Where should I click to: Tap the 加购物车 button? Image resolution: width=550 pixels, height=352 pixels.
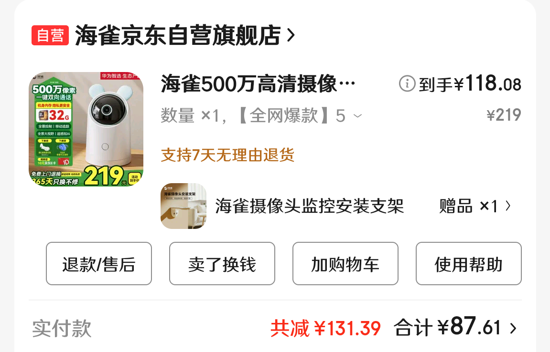pos(345,264)
